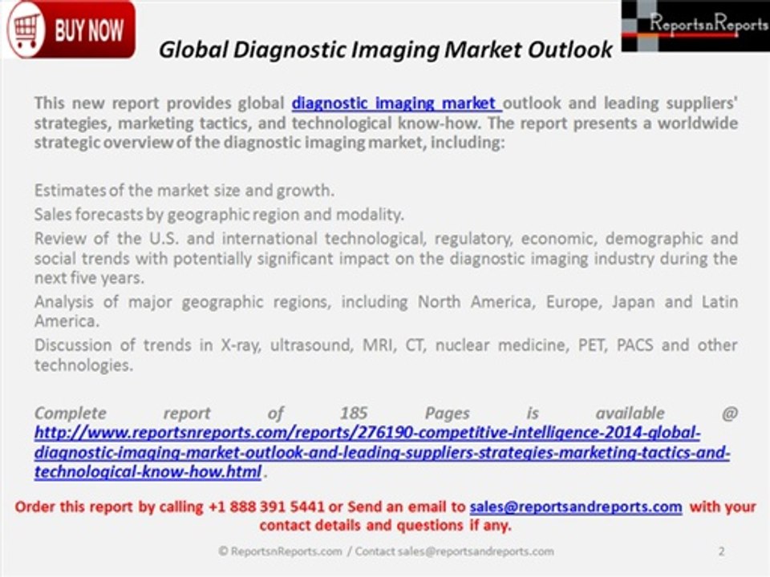Image resolution: width=770 pixels, height=577 pixels.
Task: Click the slide page number 2
Action: click(x=721, y=551)
